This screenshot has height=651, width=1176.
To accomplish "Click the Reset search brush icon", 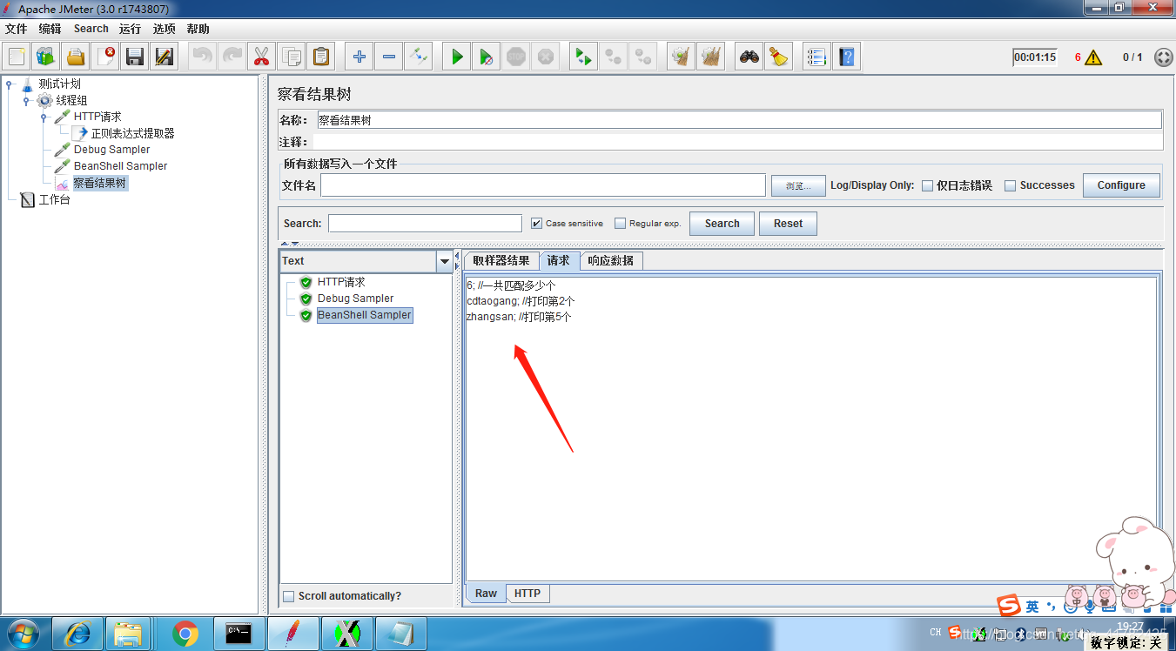I will [x=779, y=57].
